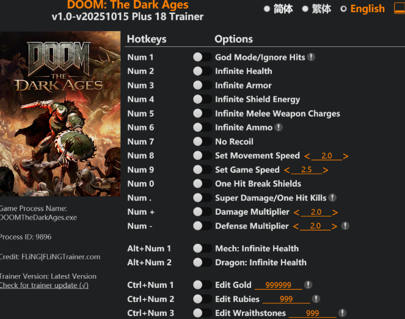The image size is (405, 319).
Task: Increase Set Movement Speed with right arrow
Action: 346,156
